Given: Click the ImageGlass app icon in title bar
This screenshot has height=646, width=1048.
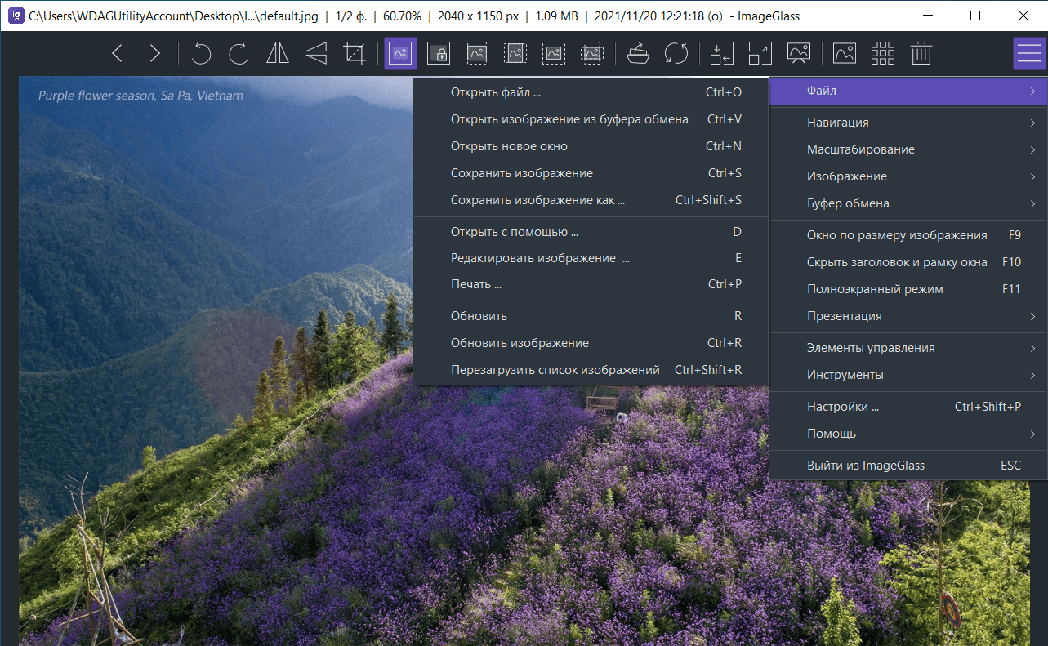Looking at the screenshot, I should (15, 16).
